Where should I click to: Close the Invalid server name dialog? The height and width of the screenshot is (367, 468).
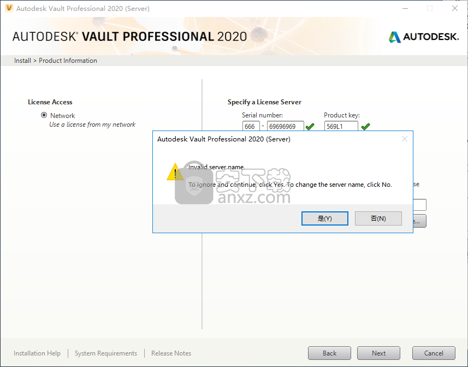click(405, 139)
